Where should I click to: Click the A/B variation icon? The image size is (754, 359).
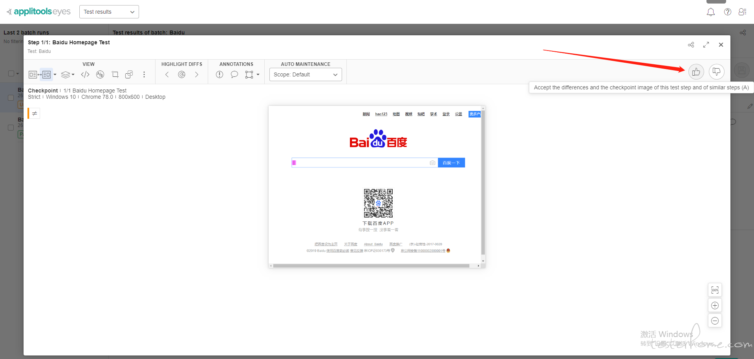point(100,74)
